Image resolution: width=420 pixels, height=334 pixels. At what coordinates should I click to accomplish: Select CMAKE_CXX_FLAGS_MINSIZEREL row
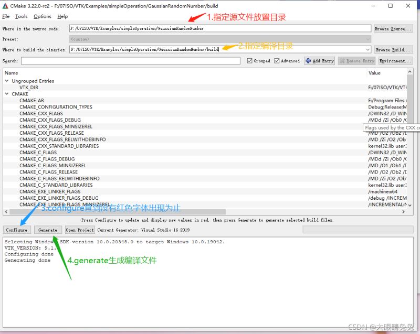(205, 126)
